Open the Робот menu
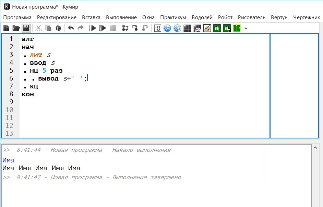The width and height of the screenshot is (323, 207). [x=225, y=17]
